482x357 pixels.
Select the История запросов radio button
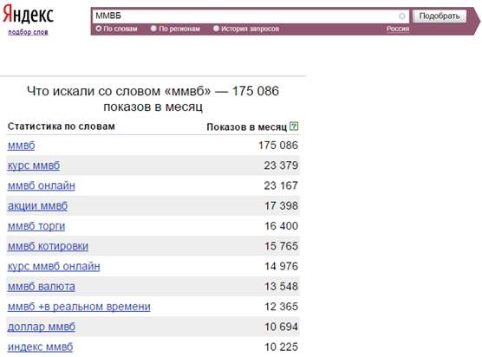(216, 29)
